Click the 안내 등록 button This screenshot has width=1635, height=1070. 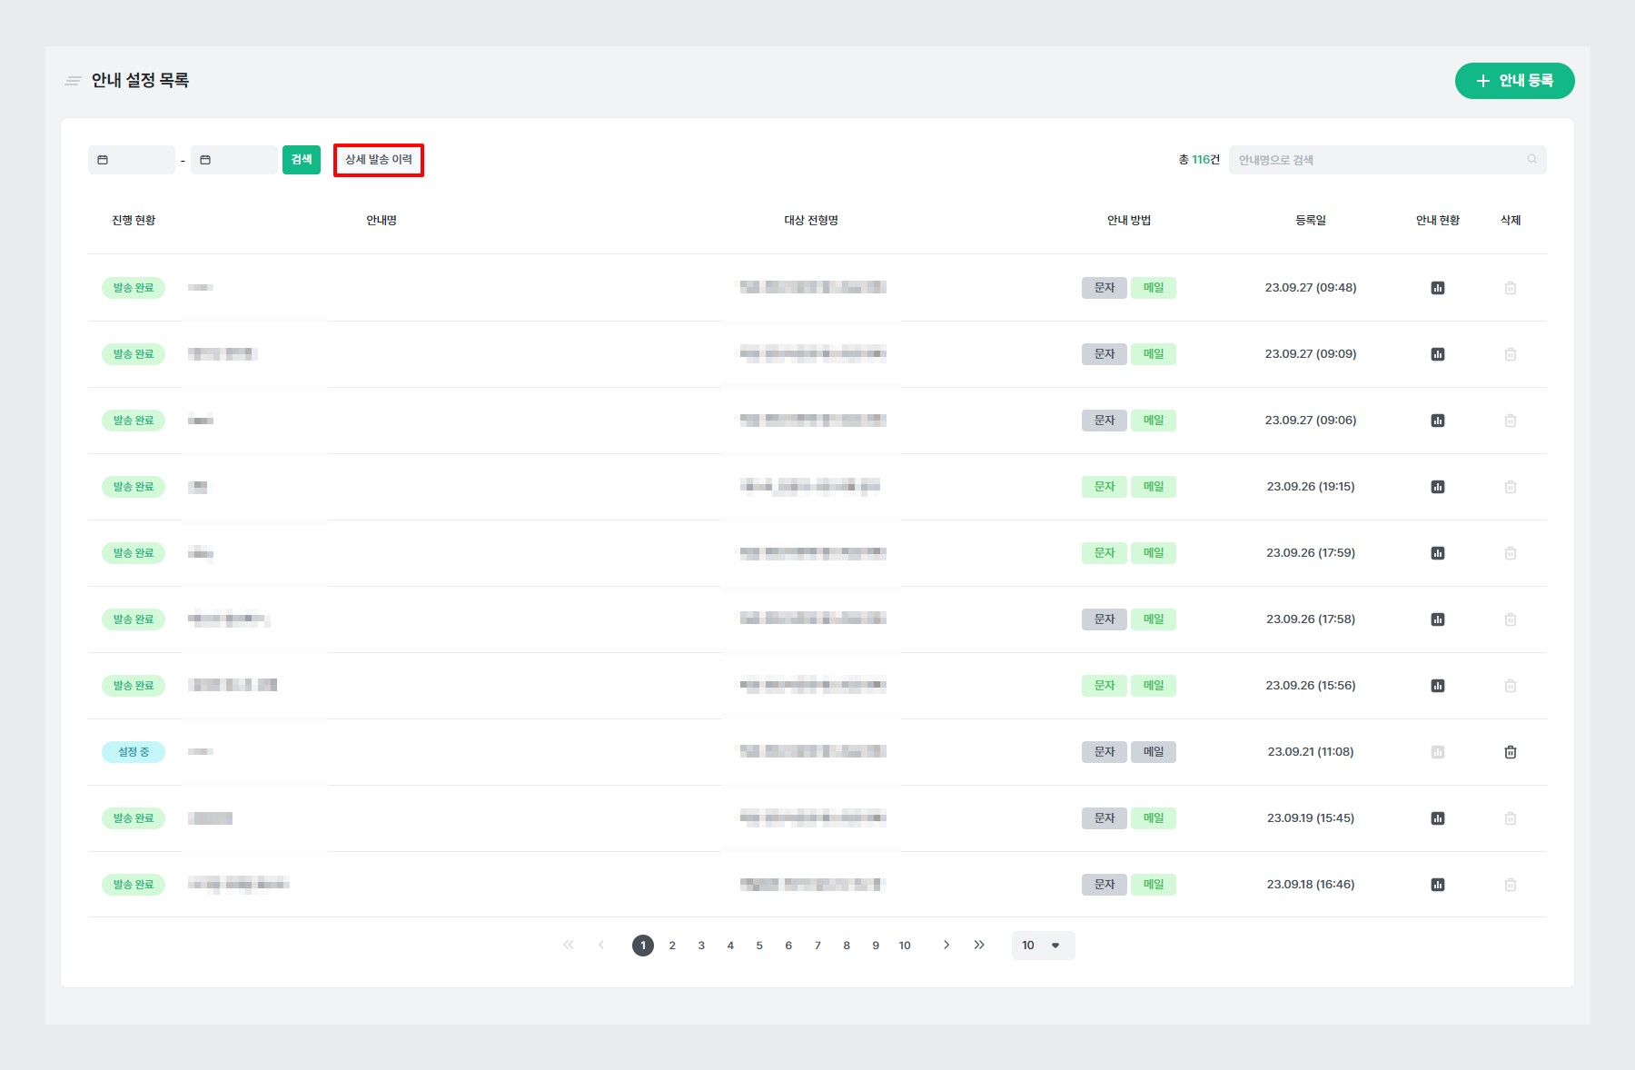tap(1514, 81)
